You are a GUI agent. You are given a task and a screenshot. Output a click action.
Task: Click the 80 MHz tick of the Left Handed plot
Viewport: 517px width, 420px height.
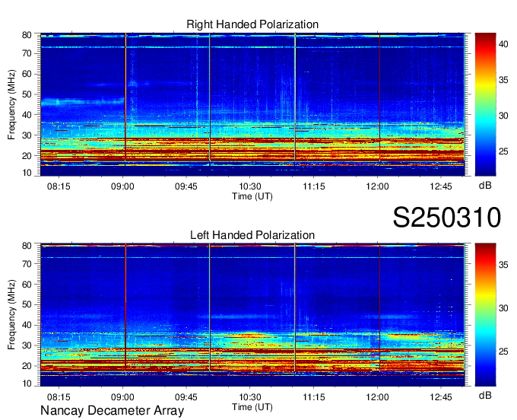tap(27, 246)
